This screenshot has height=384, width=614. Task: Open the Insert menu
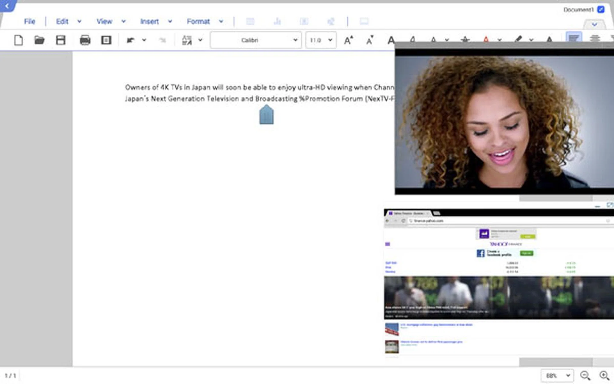150,21
